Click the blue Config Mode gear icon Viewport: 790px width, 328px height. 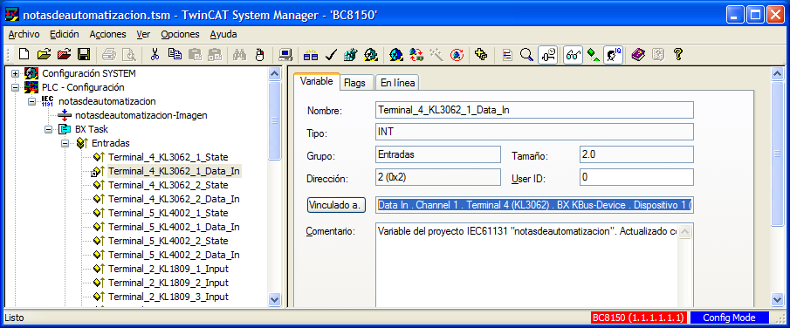tap(396, 54)
